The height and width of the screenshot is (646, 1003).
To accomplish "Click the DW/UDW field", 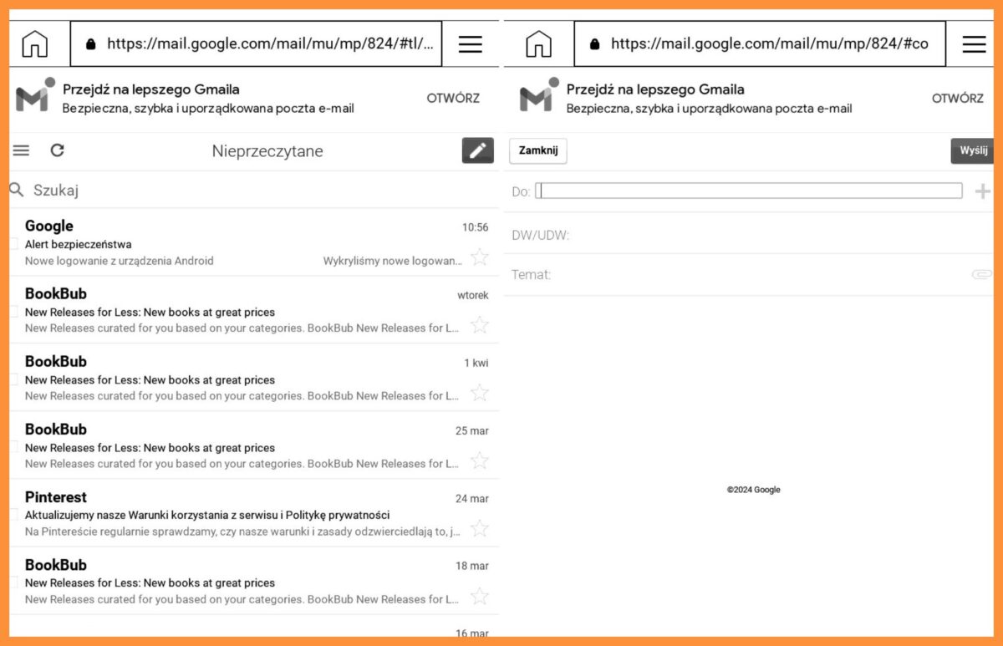I will (x=749, y=235).
